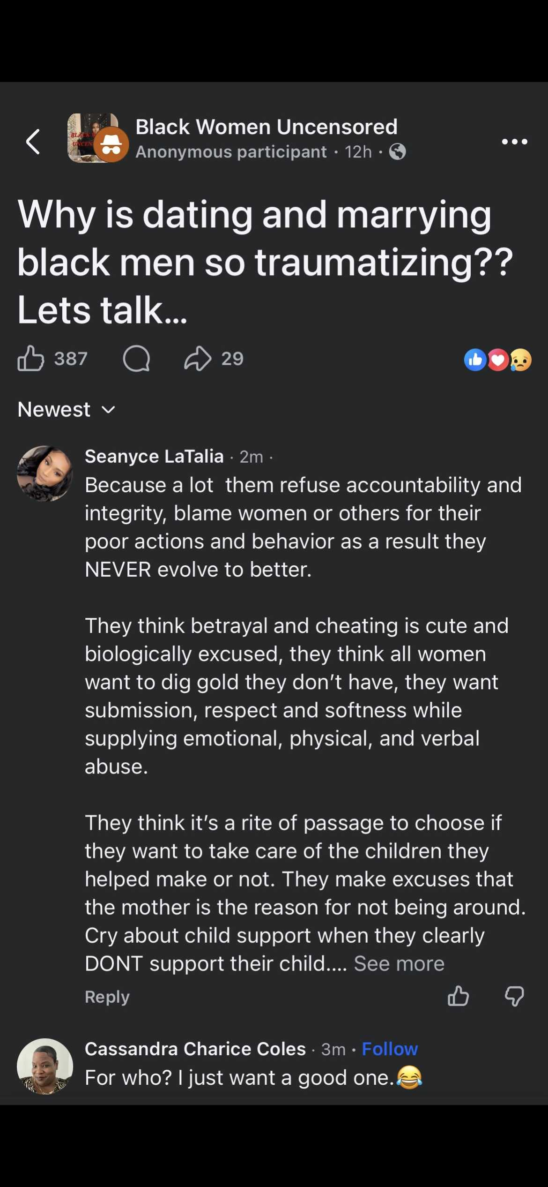Tap the 387 likes count

[x=71, y=359]
